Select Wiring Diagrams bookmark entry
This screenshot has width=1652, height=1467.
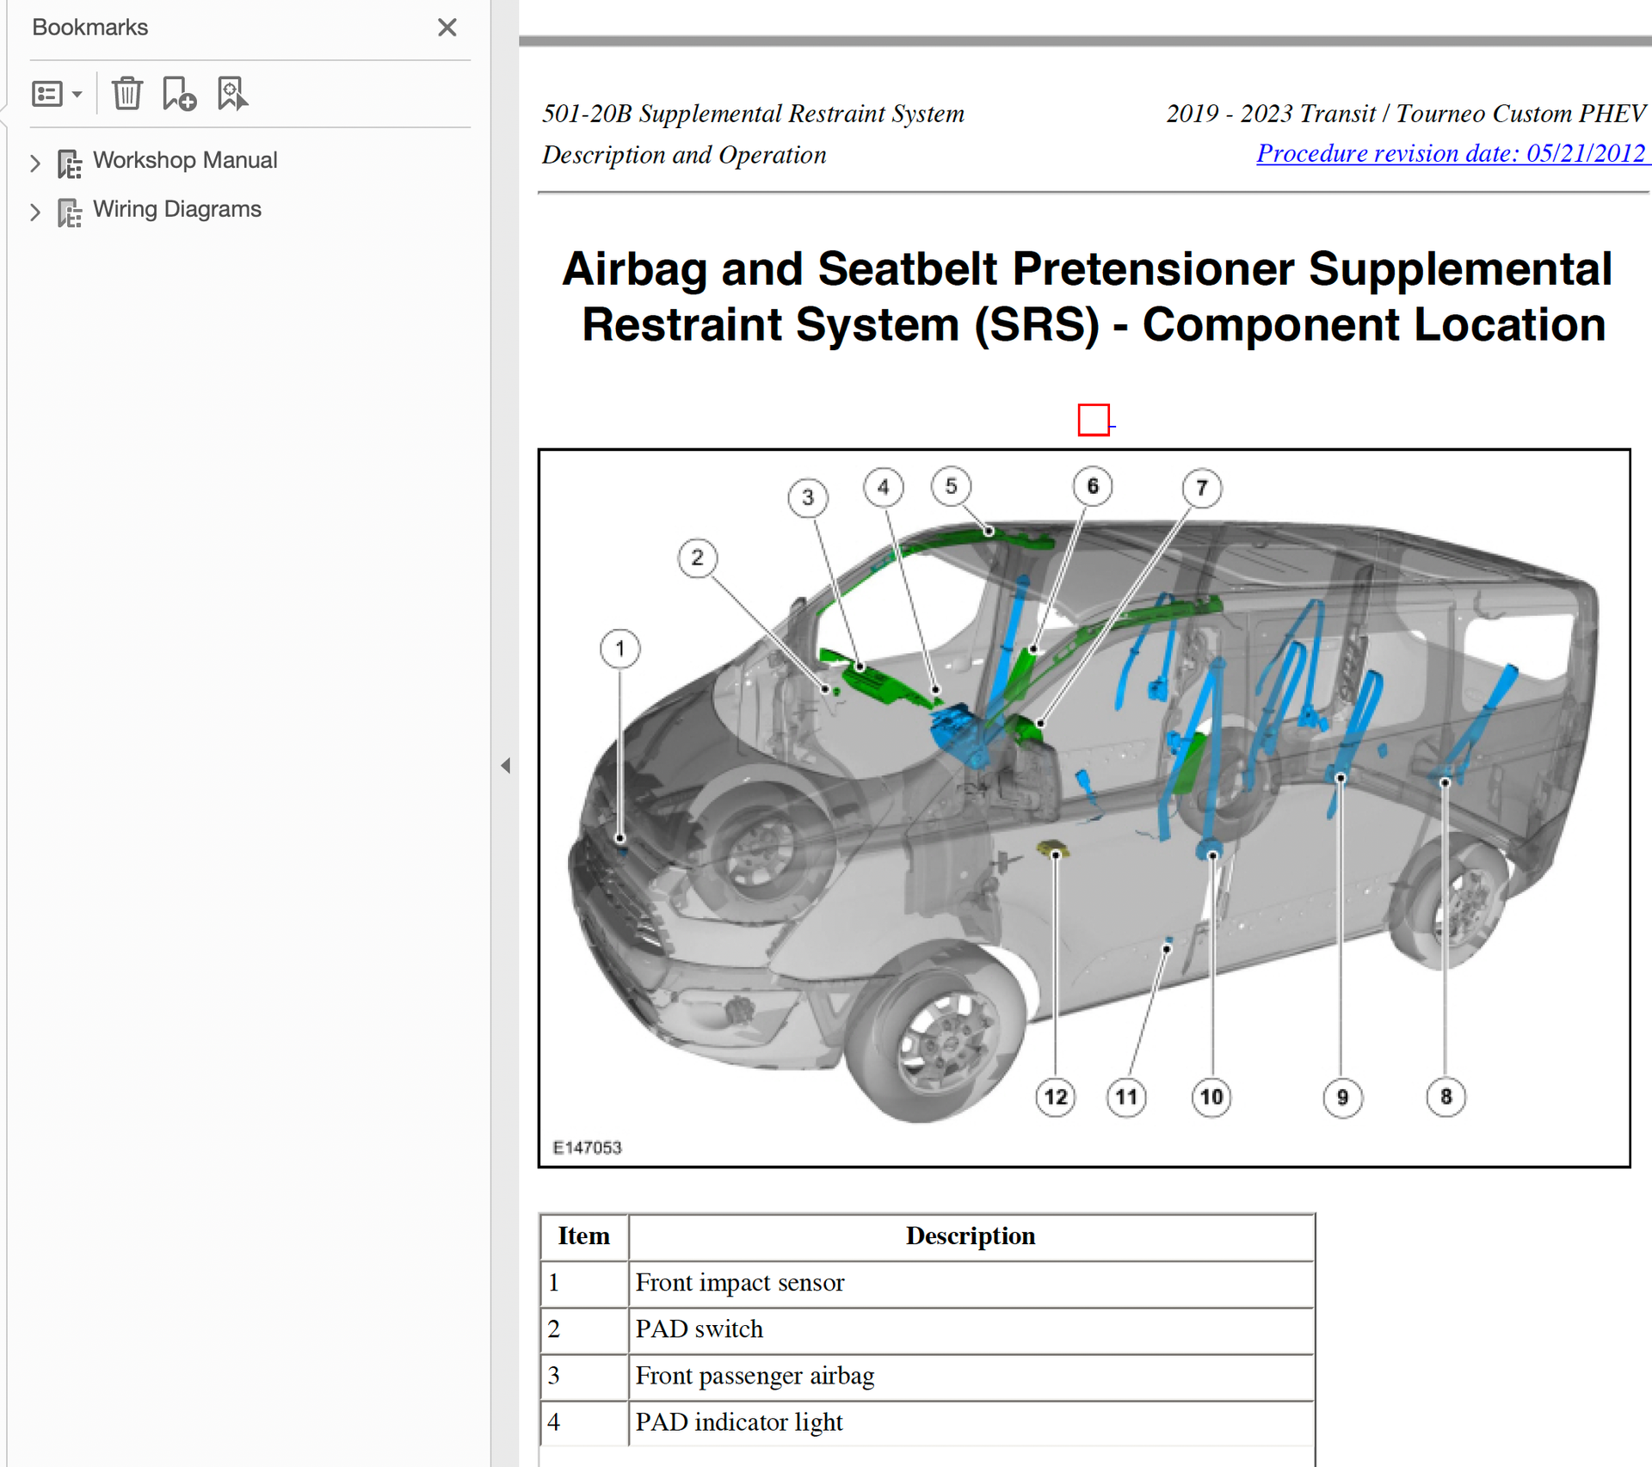coord(176,209)
